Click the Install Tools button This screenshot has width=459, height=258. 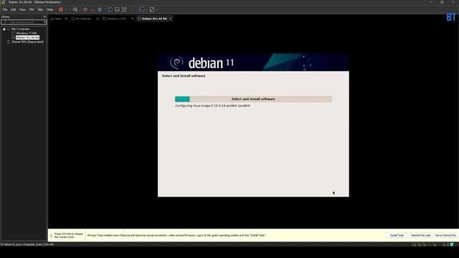point(397,235)
